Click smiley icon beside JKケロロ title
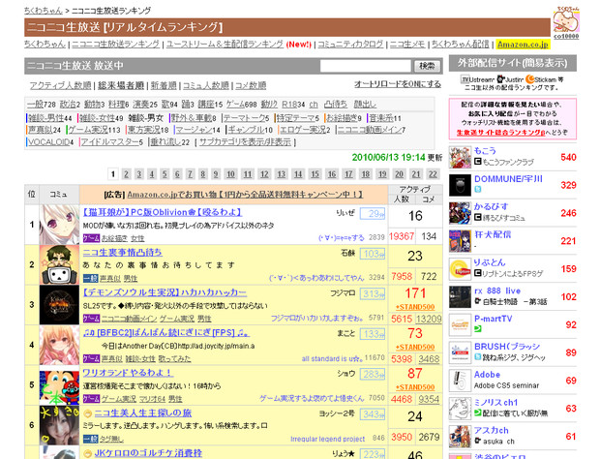This screenshot has width=600, height=459. pos(88,453)
